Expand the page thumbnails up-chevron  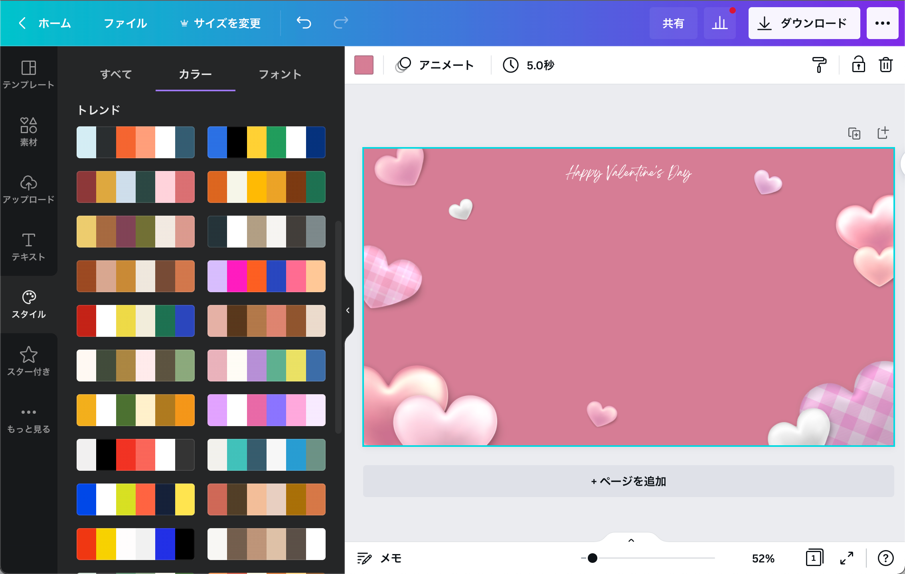coord(631,541)
